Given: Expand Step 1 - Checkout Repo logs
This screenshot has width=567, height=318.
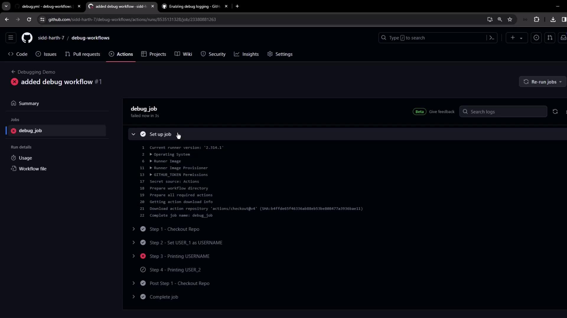Looking at the screenshot, I should [x=133, y=229].
